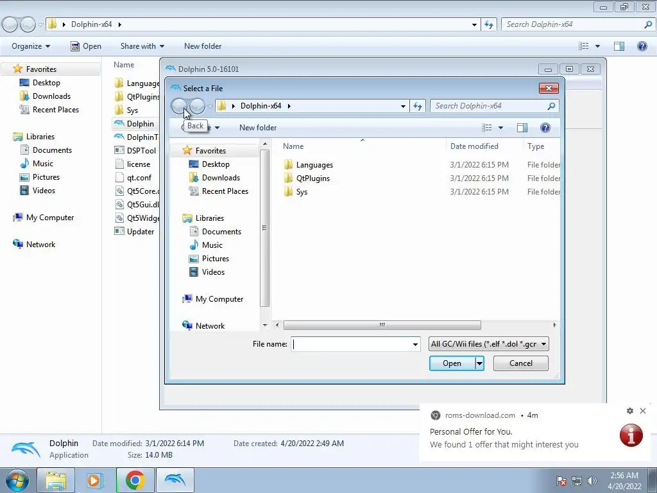Image resolution: width=657 pixels, height=493 pixels.
Task: Click the Open button's split arrow
Action: point(480,363)
